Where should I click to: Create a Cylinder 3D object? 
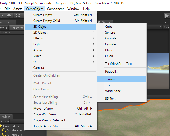(121, 44)
